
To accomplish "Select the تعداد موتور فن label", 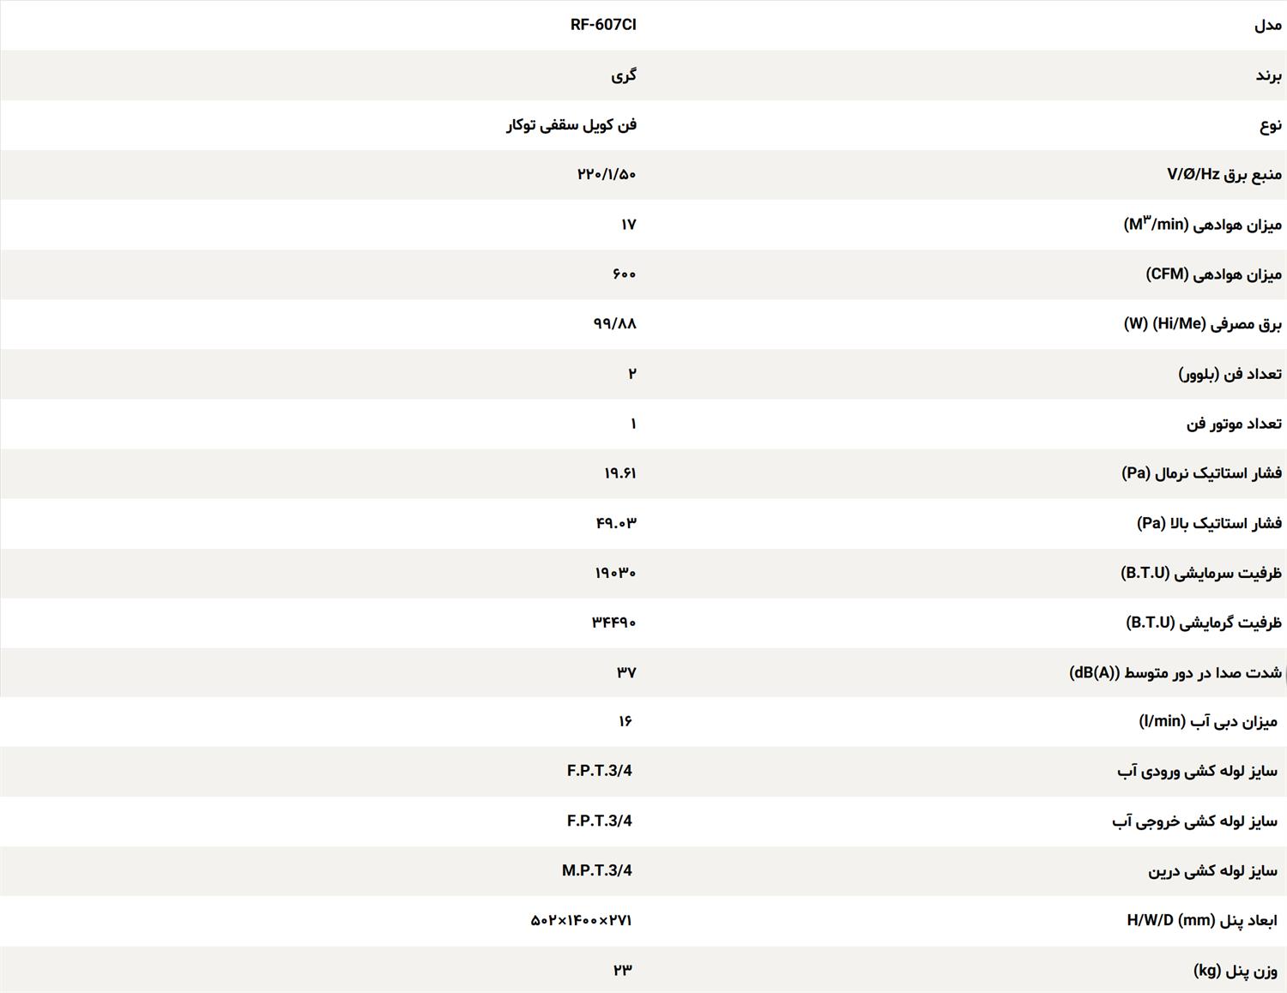I will click(x=1234, y=424).
